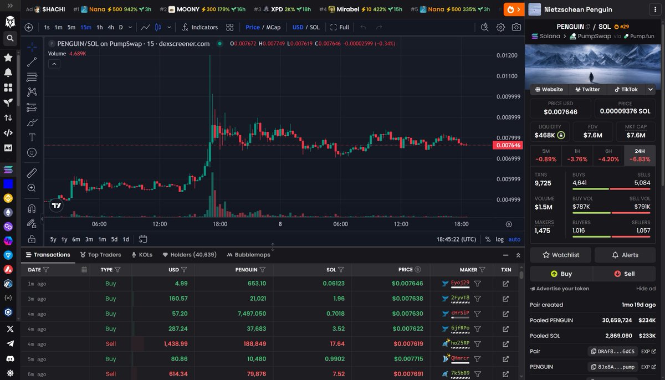Copy the PENGUIN token name via copy icon

[588, 27]
